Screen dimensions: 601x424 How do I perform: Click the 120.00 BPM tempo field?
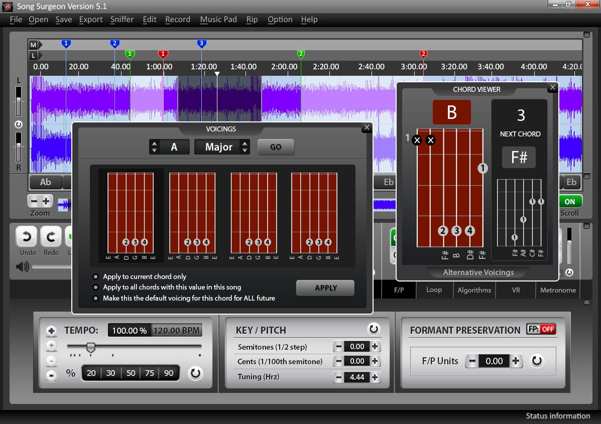177,331
